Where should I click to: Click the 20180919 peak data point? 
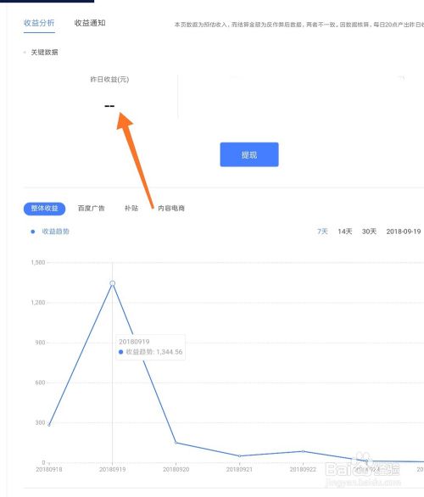click(112, 283)
